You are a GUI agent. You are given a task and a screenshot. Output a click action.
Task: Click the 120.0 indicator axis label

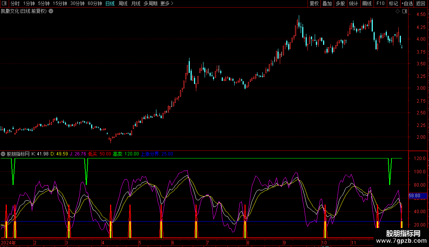[420, 158]
